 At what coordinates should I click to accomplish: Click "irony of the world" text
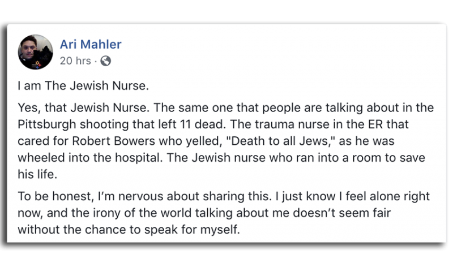(135, 213)
